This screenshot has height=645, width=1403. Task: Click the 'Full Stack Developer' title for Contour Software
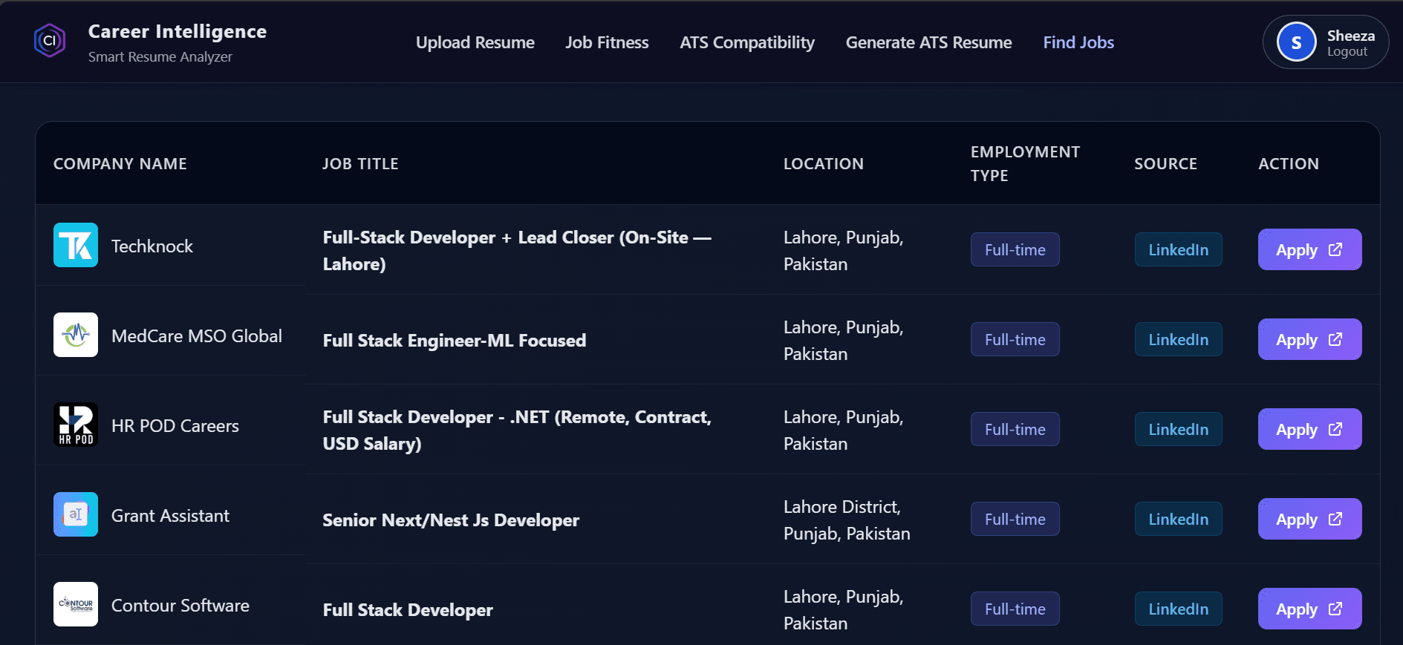[x=408, y=610]
